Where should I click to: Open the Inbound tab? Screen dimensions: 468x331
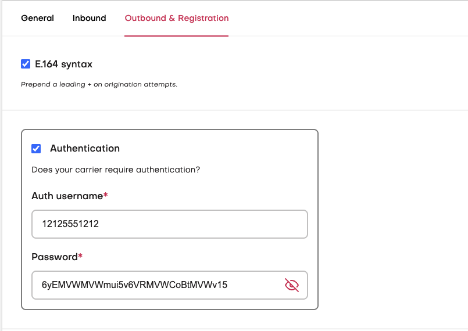pyautogui.click(x=89, y=18)
